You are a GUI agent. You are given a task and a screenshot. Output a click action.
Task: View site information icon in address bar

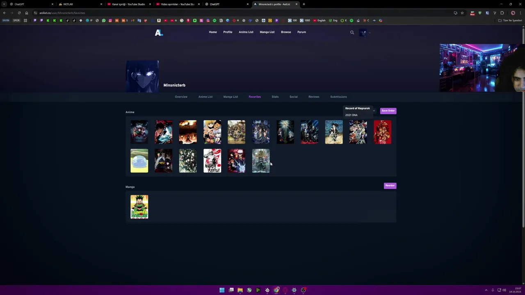(x=36, y=13)
